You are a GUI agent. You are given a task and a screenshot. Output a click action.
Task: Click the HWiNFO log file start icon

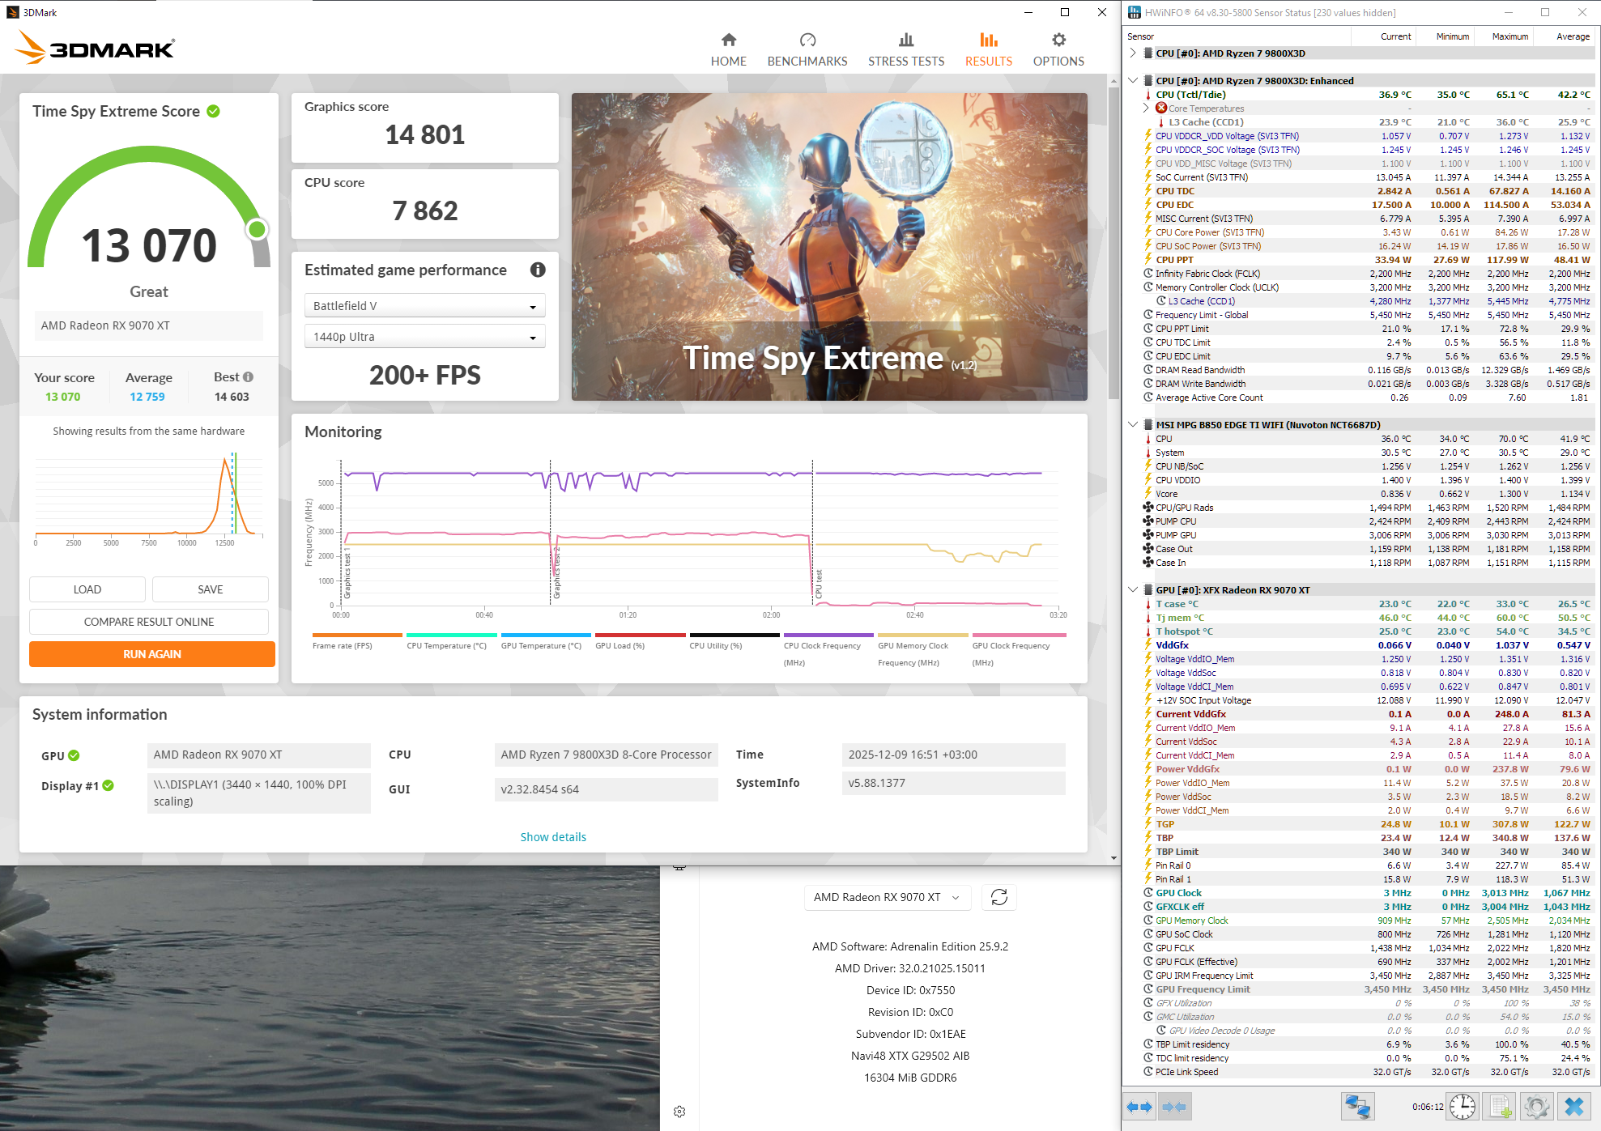1501,1107
